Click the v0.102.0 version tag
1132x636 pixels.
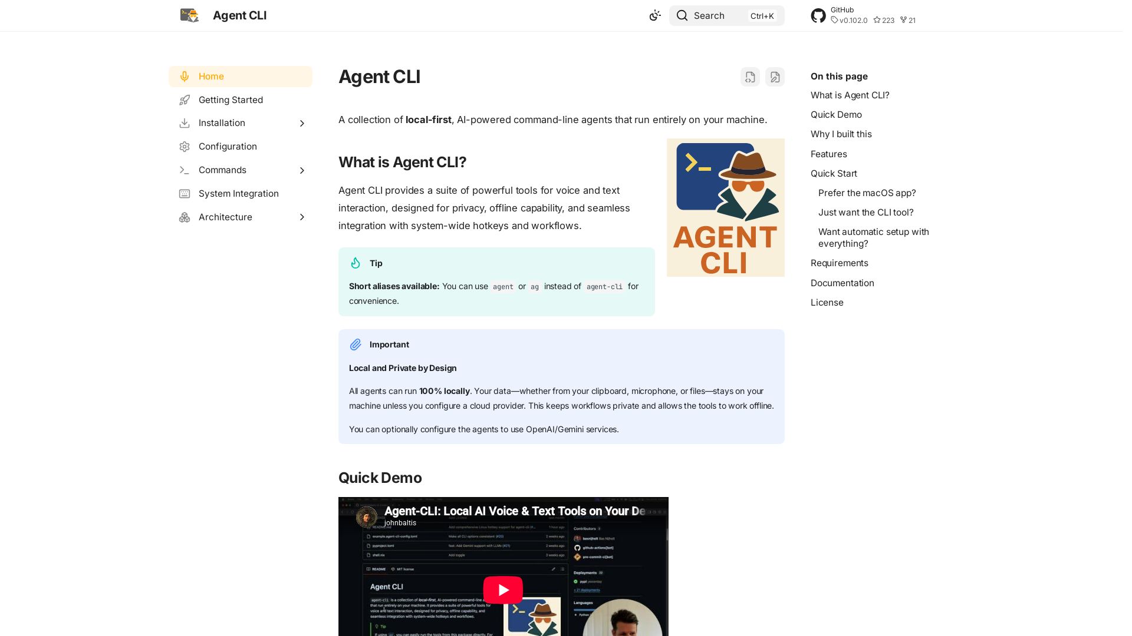tap(849, 20)
